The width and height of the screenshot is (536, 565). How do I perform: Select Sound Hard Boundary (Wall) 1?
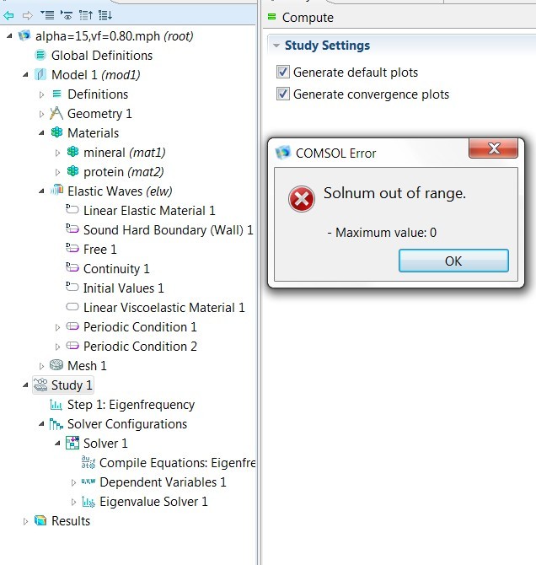pyautogui.click(x=169, y=230)
